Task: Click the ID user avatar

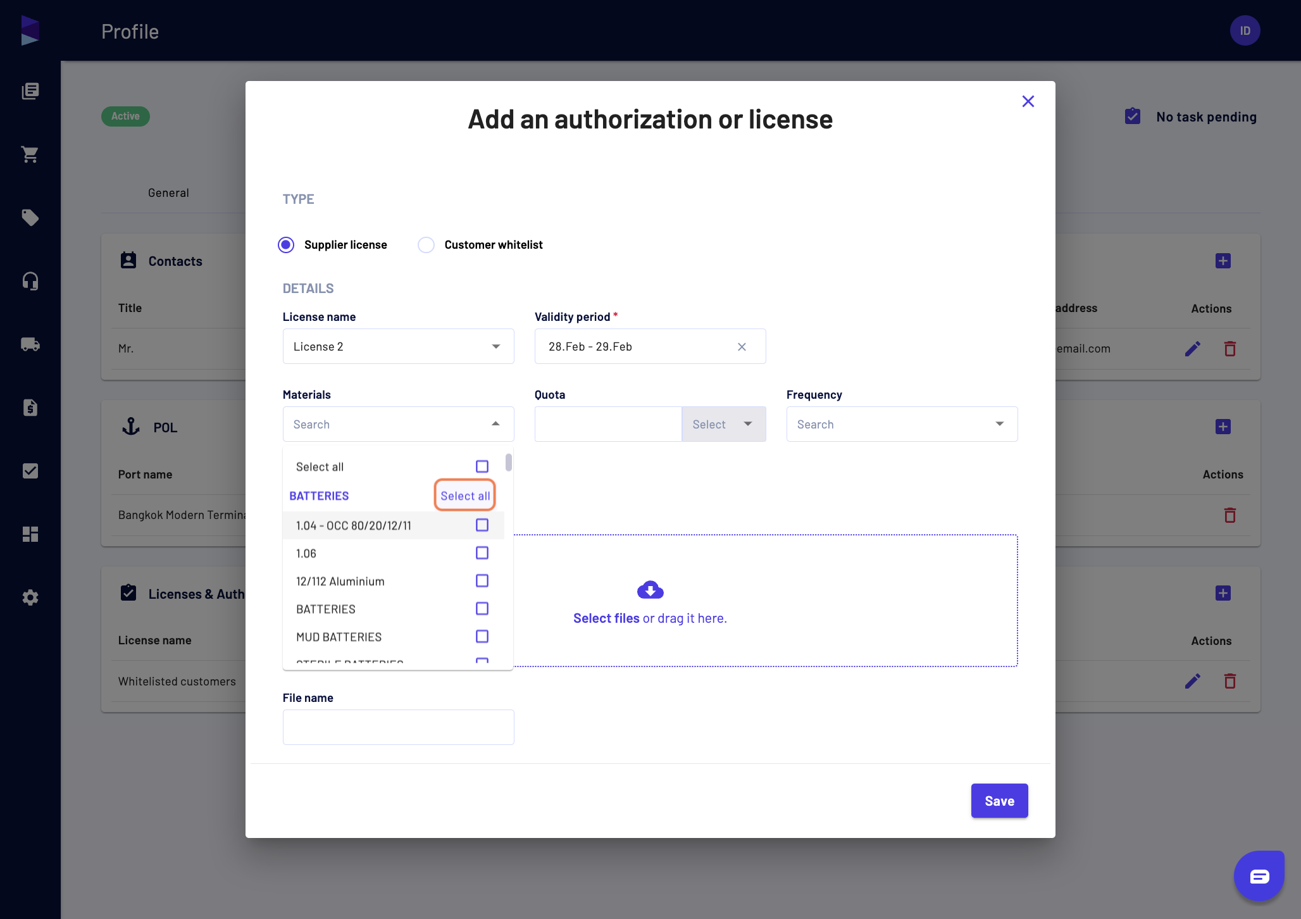Action: click(1245, 30)
